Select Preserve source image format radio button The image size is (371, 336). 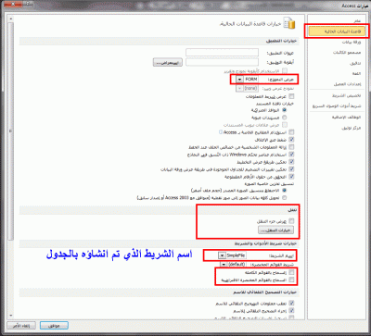click(285, 191)
